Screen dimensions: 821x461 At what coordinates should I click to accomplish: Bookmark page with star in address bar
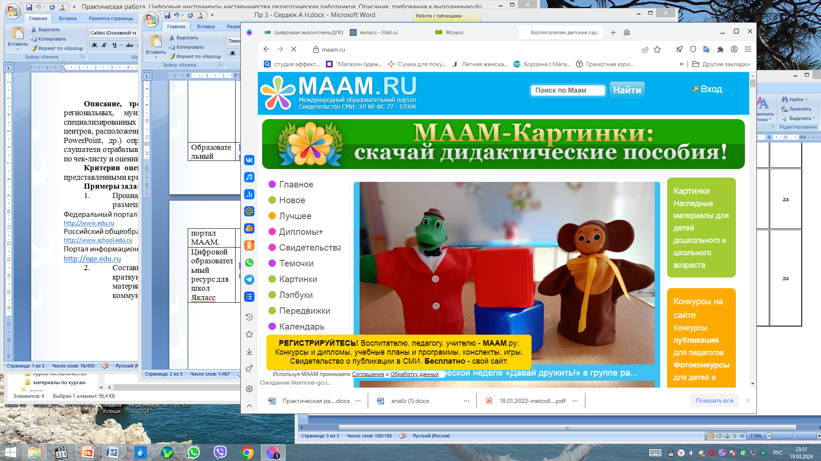point(657,50)
